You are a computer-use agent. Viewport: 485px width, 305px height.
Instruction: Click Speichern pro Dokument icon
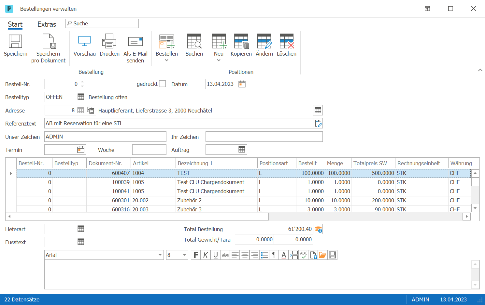click(x=49, y=42)
